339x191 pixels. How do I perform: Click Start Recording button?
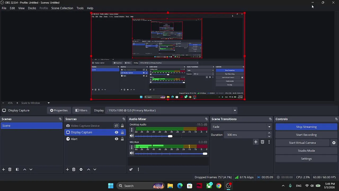[306, 135]
